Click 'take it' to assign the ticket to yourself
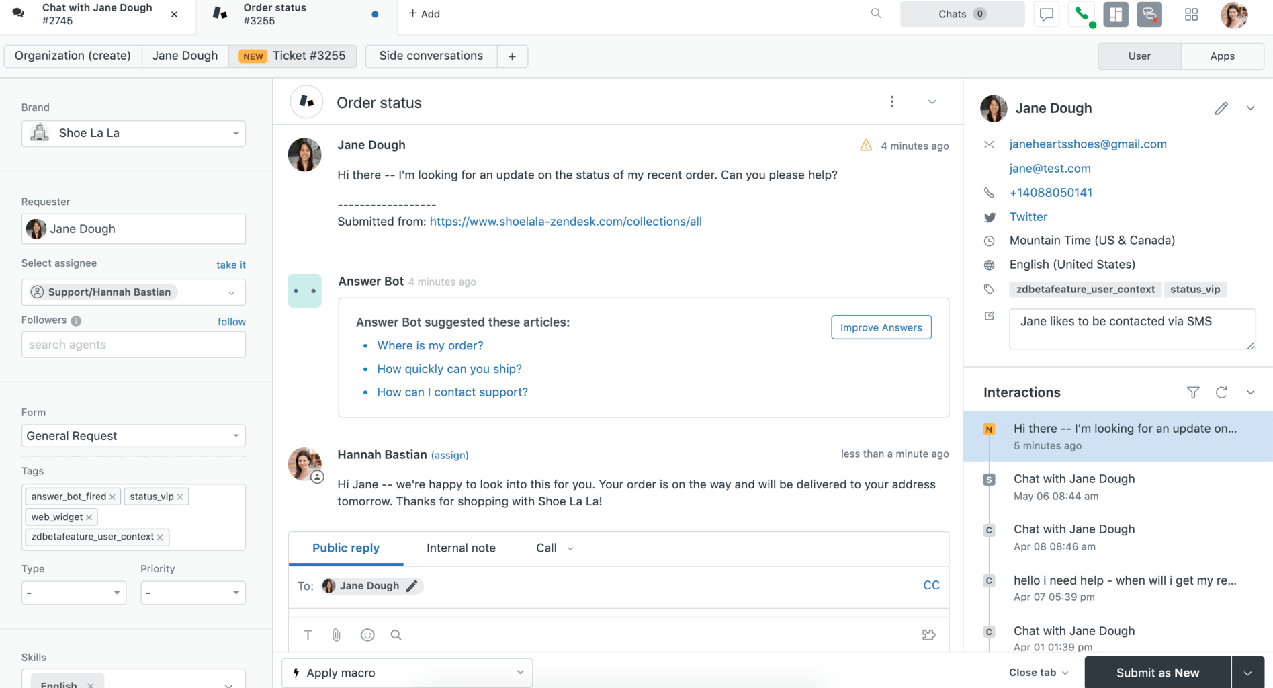 pyautogui.click(x=230, y=265)
